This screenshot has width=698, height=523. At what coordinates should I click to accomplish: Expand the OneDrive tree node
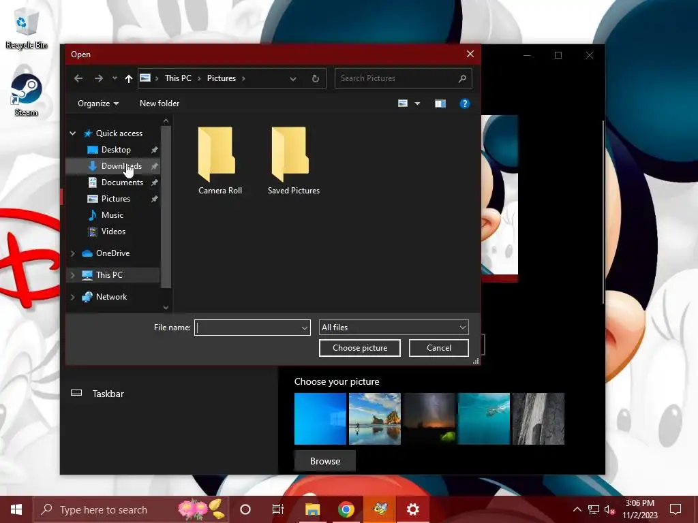pos(72,253)
